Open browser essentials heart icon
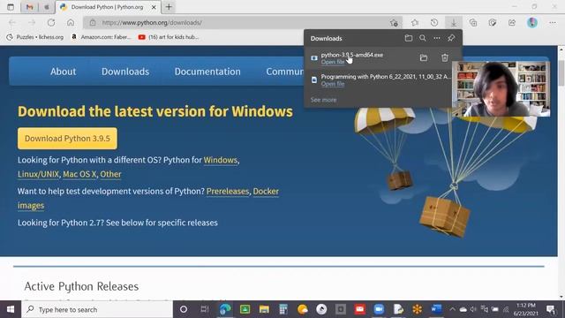565x318 pixels. pos(493,23)
